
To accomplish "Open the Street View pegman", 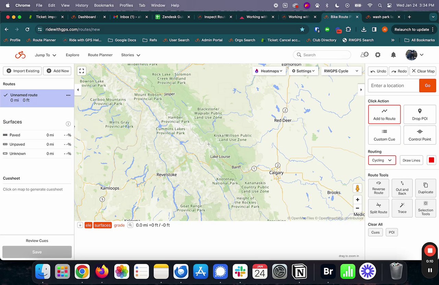I will tap(357, 188).
